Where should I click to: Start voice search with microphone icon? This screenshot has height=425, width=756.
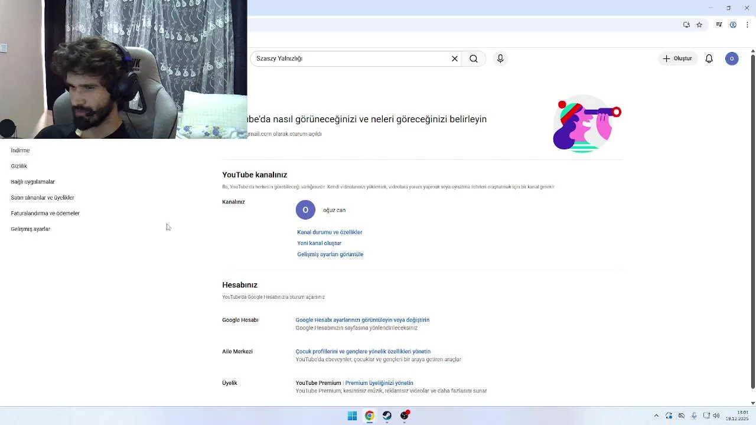click(500, 58)
